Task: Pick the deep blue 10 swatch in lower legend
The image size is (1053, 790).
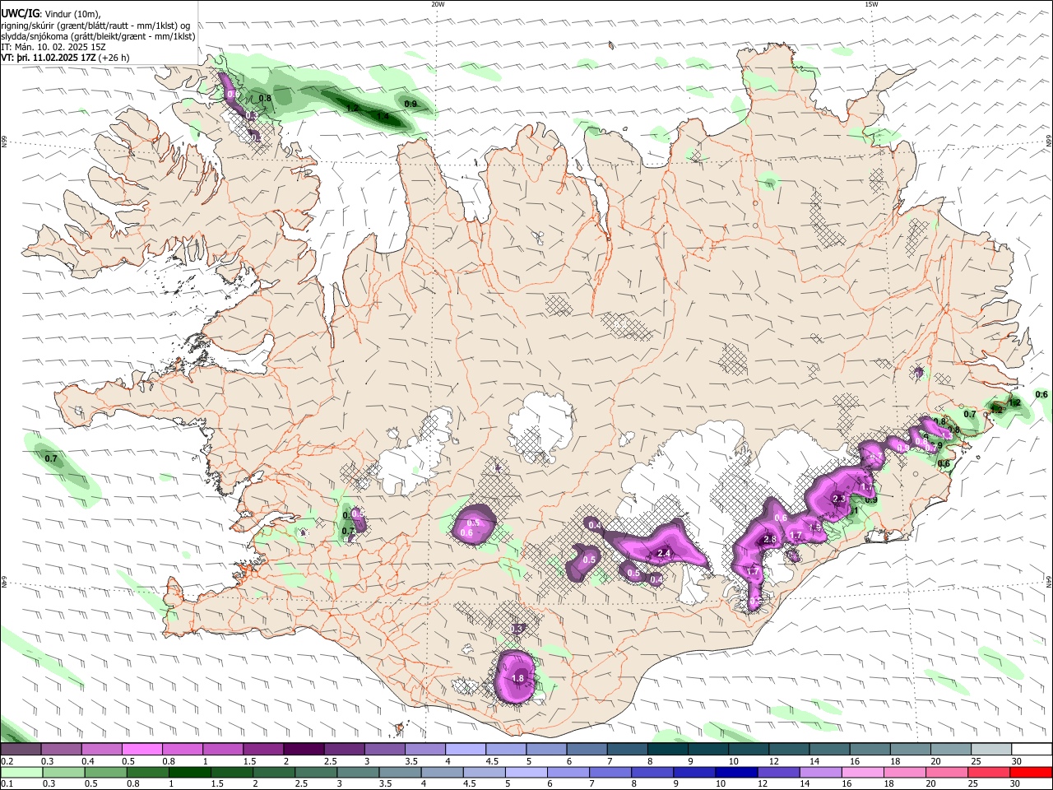Action: click(x=736, y=772)
